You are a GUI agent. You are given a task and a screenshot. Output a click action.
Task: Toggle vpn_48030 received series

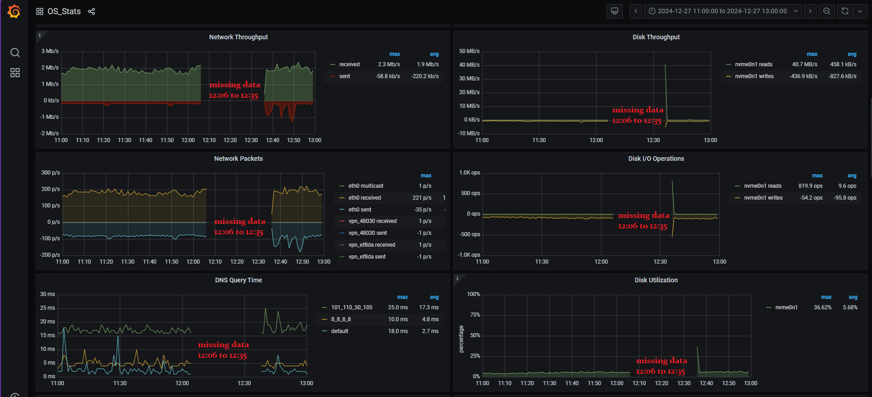[x=372, y=221]
